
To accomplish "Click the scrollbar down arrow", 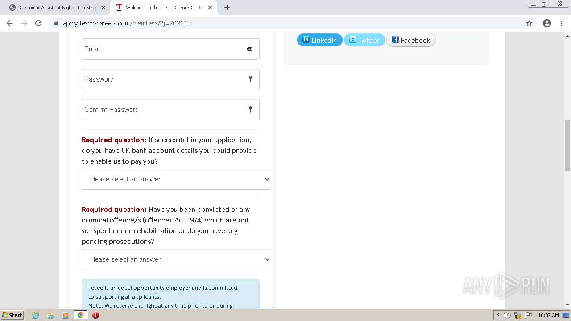I will coord(567,305).
